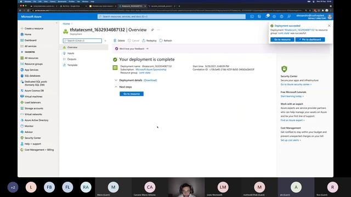This screenshot has width=351, height=197.
Task: Click Go to resource in the notification popup
Action: point(282,39)
